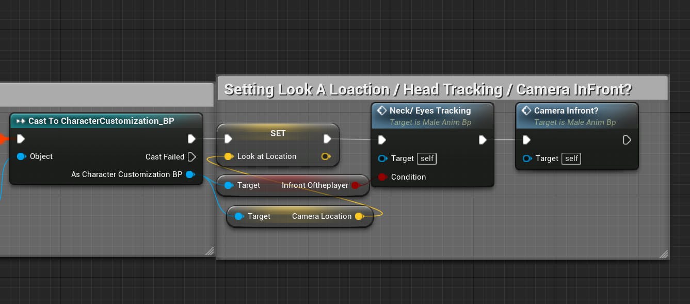Image resolution: width=690 pixels, height=304 pixels.
Task: Click the Look at Location yellow input pin
Action: (x=228, y=156)
